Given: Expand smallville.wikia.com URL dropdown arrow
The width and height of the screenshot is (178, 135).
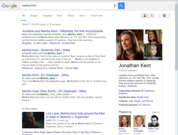Looking at the screenshot, I should point(64,53).
